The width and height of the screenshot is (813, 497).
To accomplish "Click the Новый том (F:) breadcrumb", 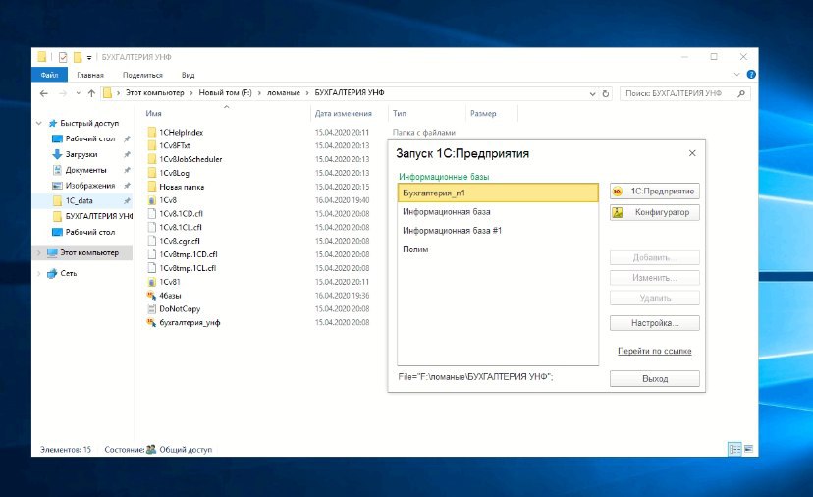I will coord(225,93).
